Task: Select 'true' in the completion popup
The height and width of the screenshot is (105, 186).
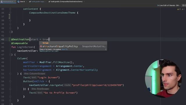Action: [73, 43]
